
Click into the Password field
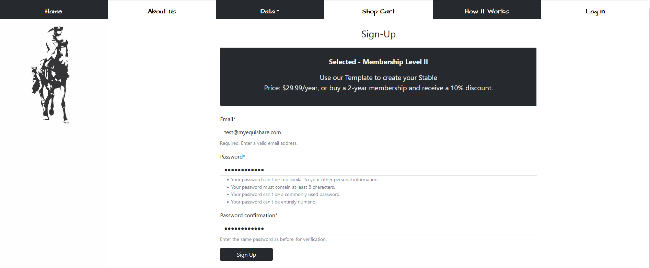coord(378,170)
